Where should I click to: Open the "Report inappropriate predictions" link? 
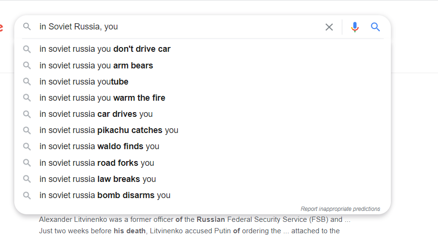click(x=340, y=209)
